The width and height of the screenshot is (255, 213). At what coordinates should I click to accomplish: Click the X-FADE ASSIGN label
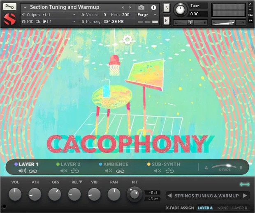coord(180,208)
